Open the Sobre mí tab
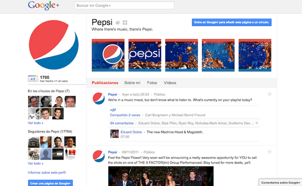Screen dimensions: 302x186 pyautogui.click(x=132, y=83)
